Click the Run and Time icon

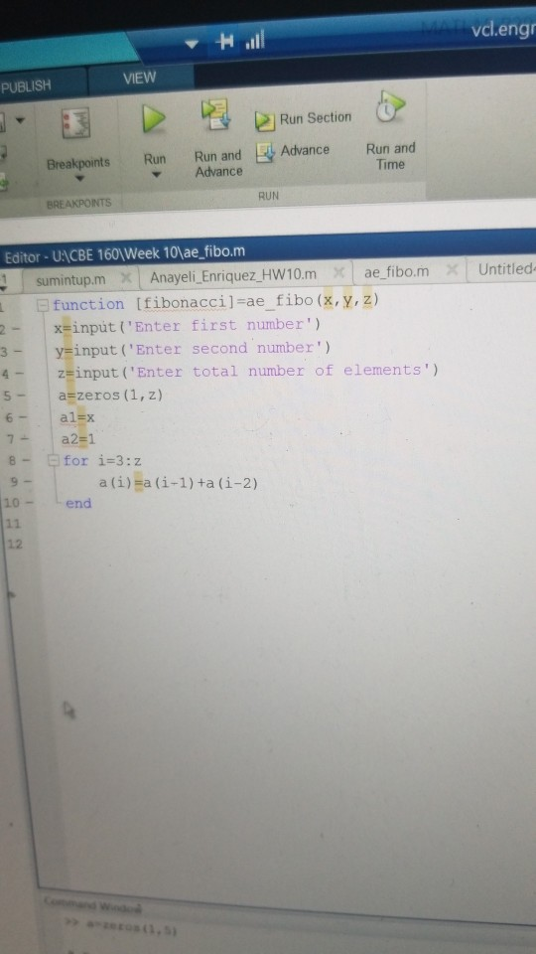391,108
